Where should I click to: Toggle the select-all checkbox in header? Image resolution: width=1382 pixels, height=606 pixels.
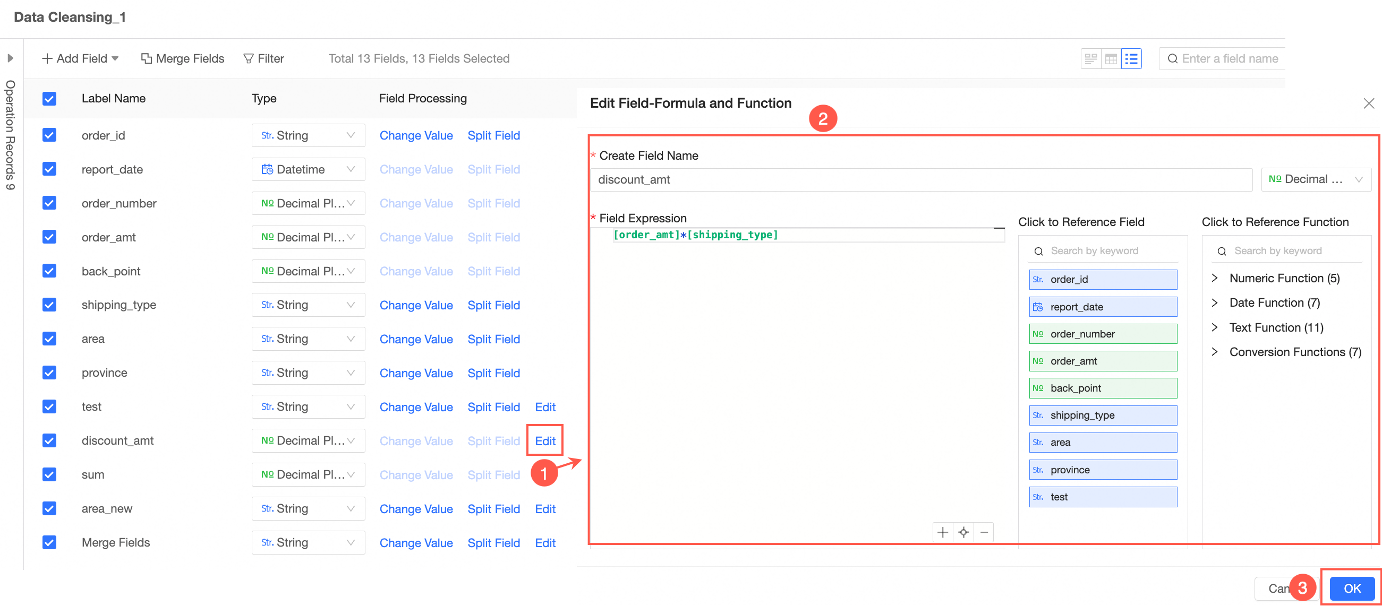(49, 99)
